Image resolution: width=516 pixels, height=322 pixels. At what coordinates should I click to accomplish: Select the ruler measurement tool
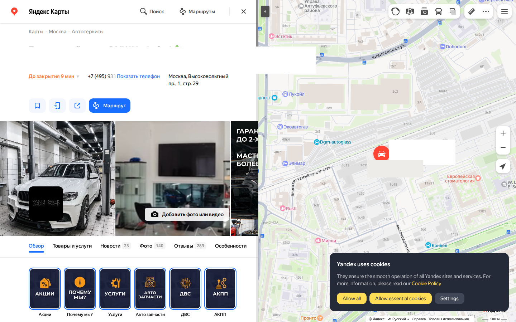(x=472, y=11)
